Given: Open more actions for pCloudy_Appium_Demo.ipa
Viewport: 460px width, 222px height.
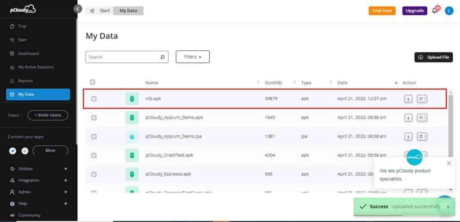Looking at the screenshot, I should pos(422,137).
